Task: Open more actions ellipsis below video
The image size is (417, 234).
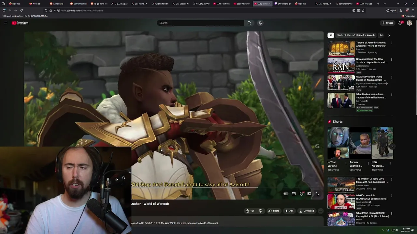Action: (321, 211)
